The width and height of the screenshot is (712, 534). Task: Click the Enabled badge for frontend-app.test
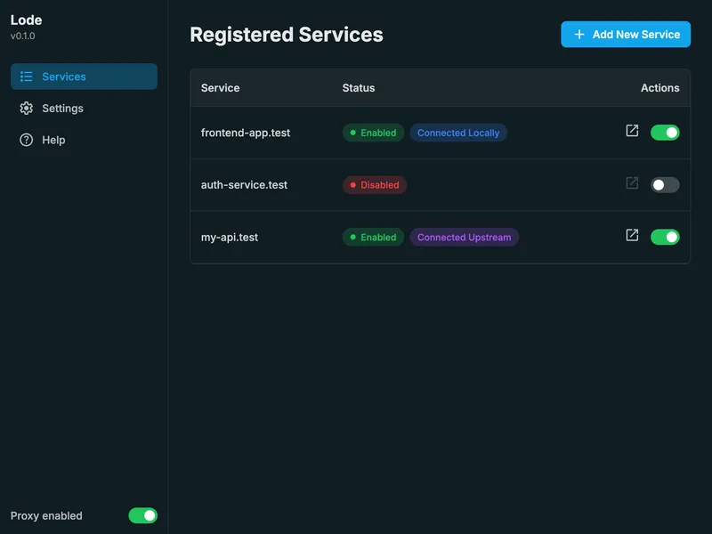(x=373, y=133)
